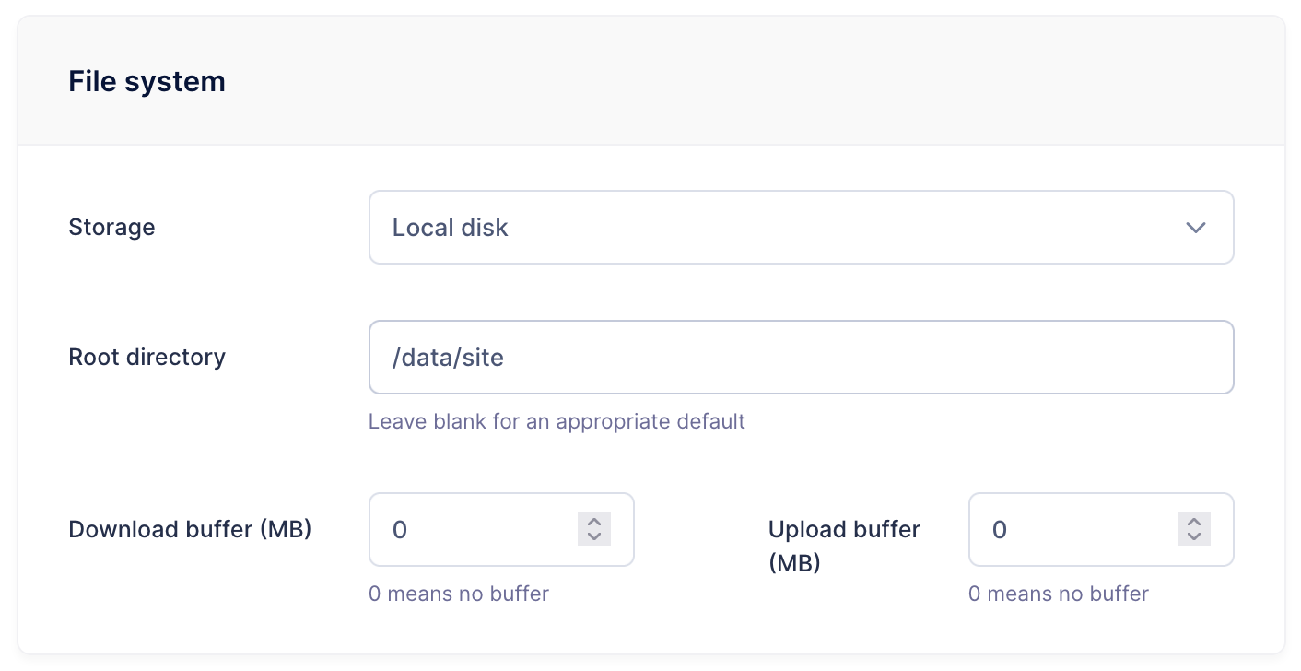This screenshot has width=1301, height=671.
Task: Click the Storage field label
Action: [111, 228]
